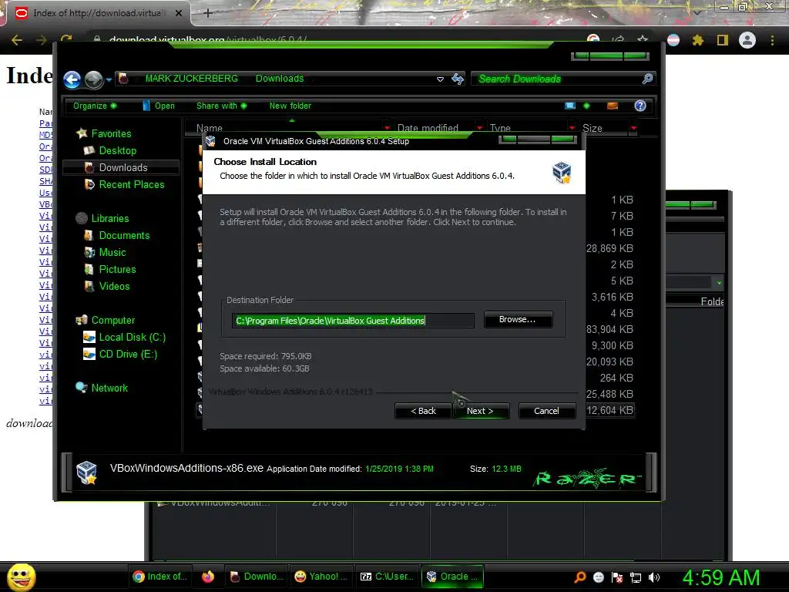
Task: Click the Change your view icon
Action: 570,106
